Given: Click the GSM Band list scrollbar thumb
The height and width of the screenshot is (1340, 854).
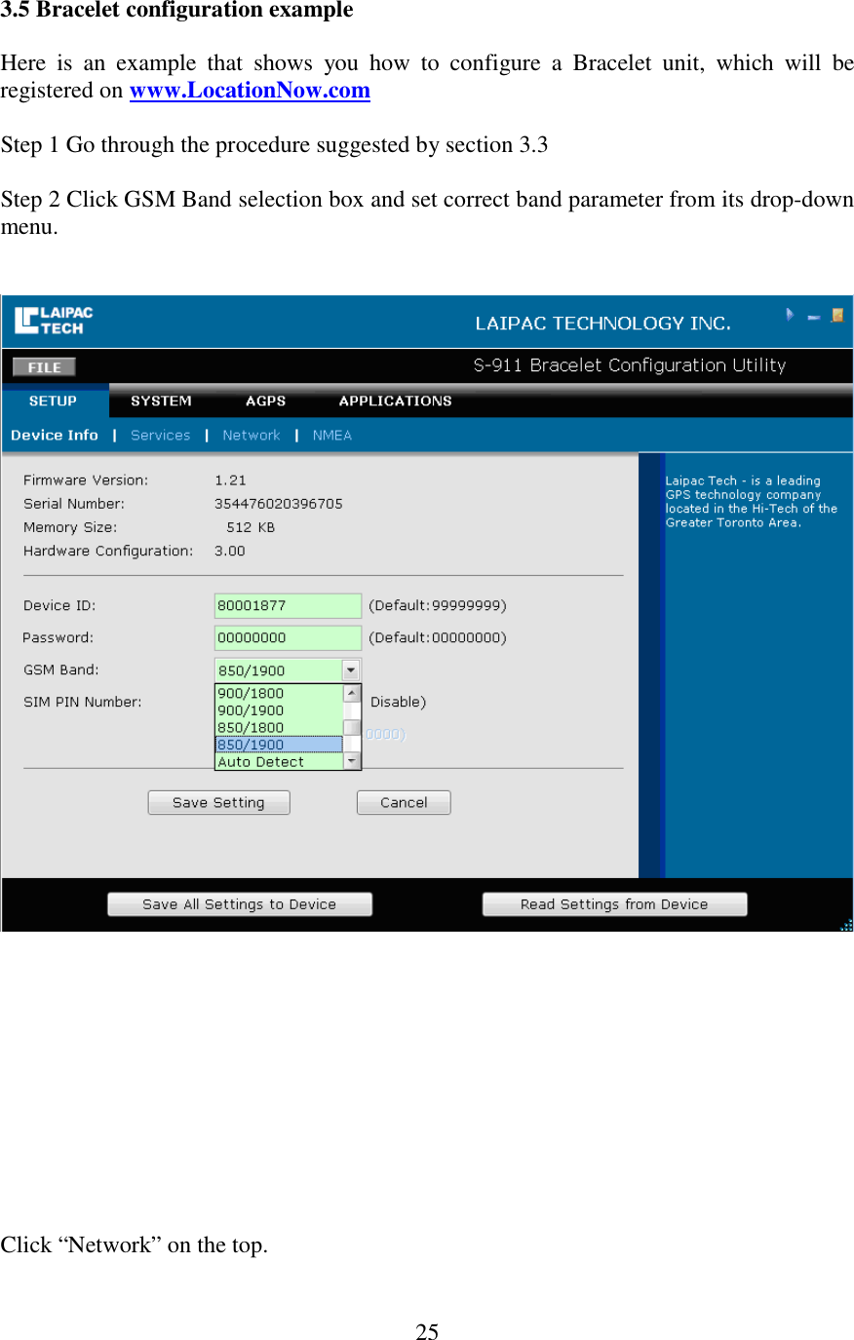Looking at the screenshot, I should point(352,728).
